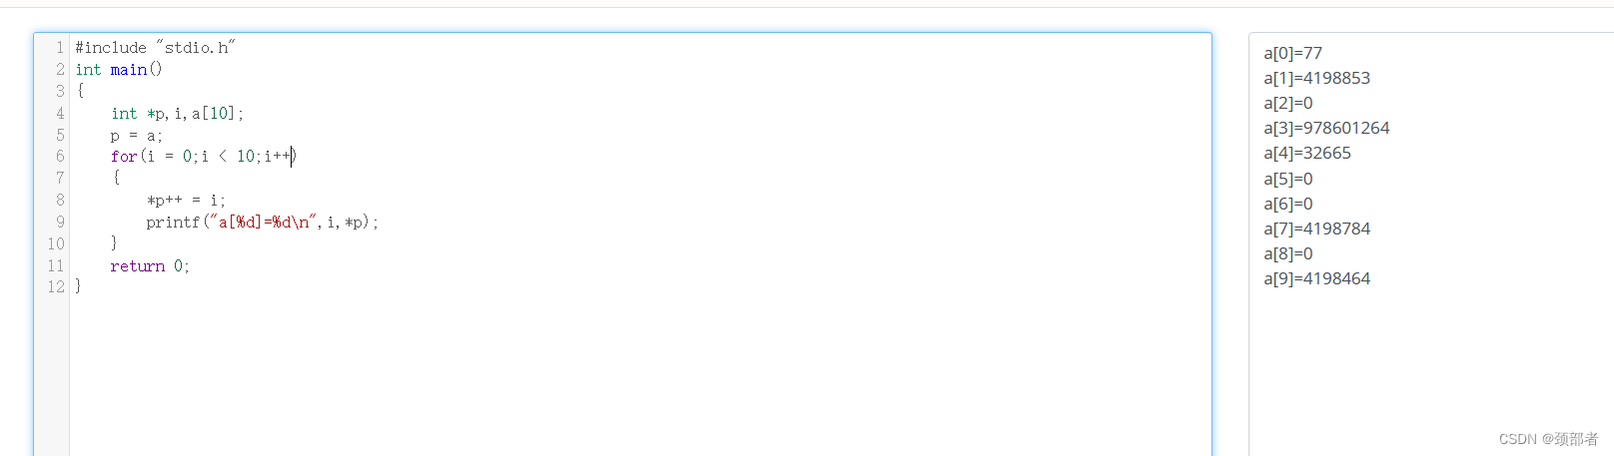The height and width of the screenshot is (456, 1614).
Task: Click the return 0; statement
Action: tap(150, 266)
